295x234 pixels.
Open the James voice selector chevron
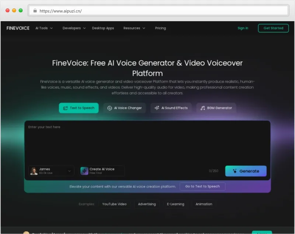[69, 171]
